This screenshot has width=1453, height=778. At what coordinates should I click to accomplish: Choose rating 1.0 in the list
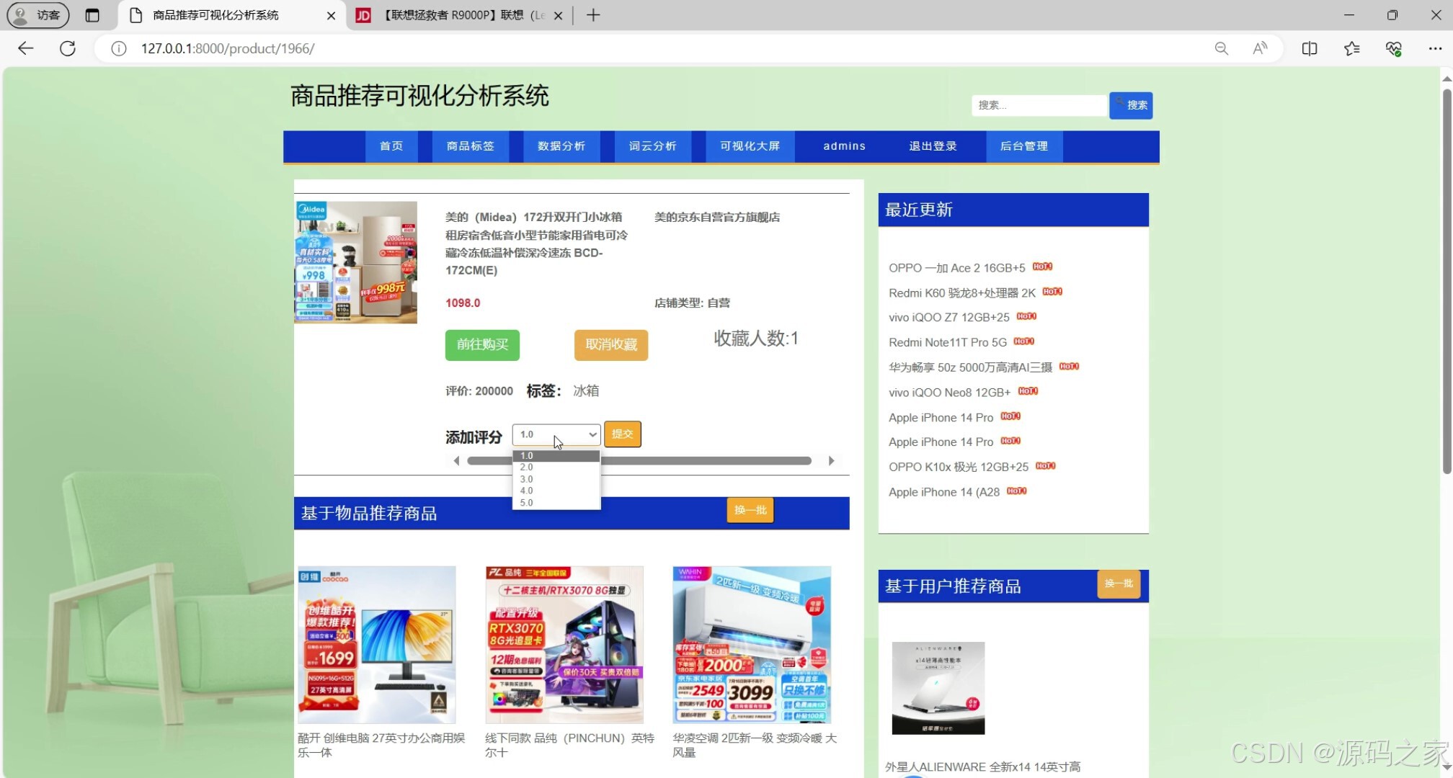[556, 456]
